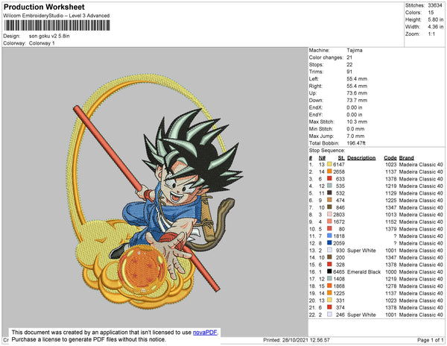Click stitch count 6465 in row 16
This screenshot has height=346, width=447.
(x=339, y=272)
